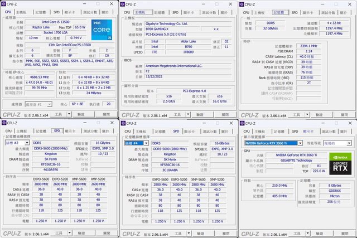Click CPU-Z title icon in the RTX 3060 Ti window
The image size is (357, 238).
pyautogui.click(x=243, y=123)
